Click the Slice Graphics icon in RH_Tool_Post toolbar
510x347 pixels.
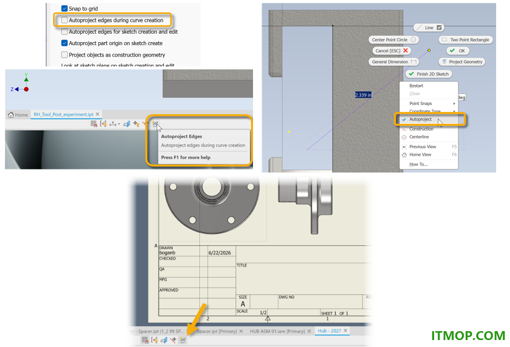click(127, 124)
